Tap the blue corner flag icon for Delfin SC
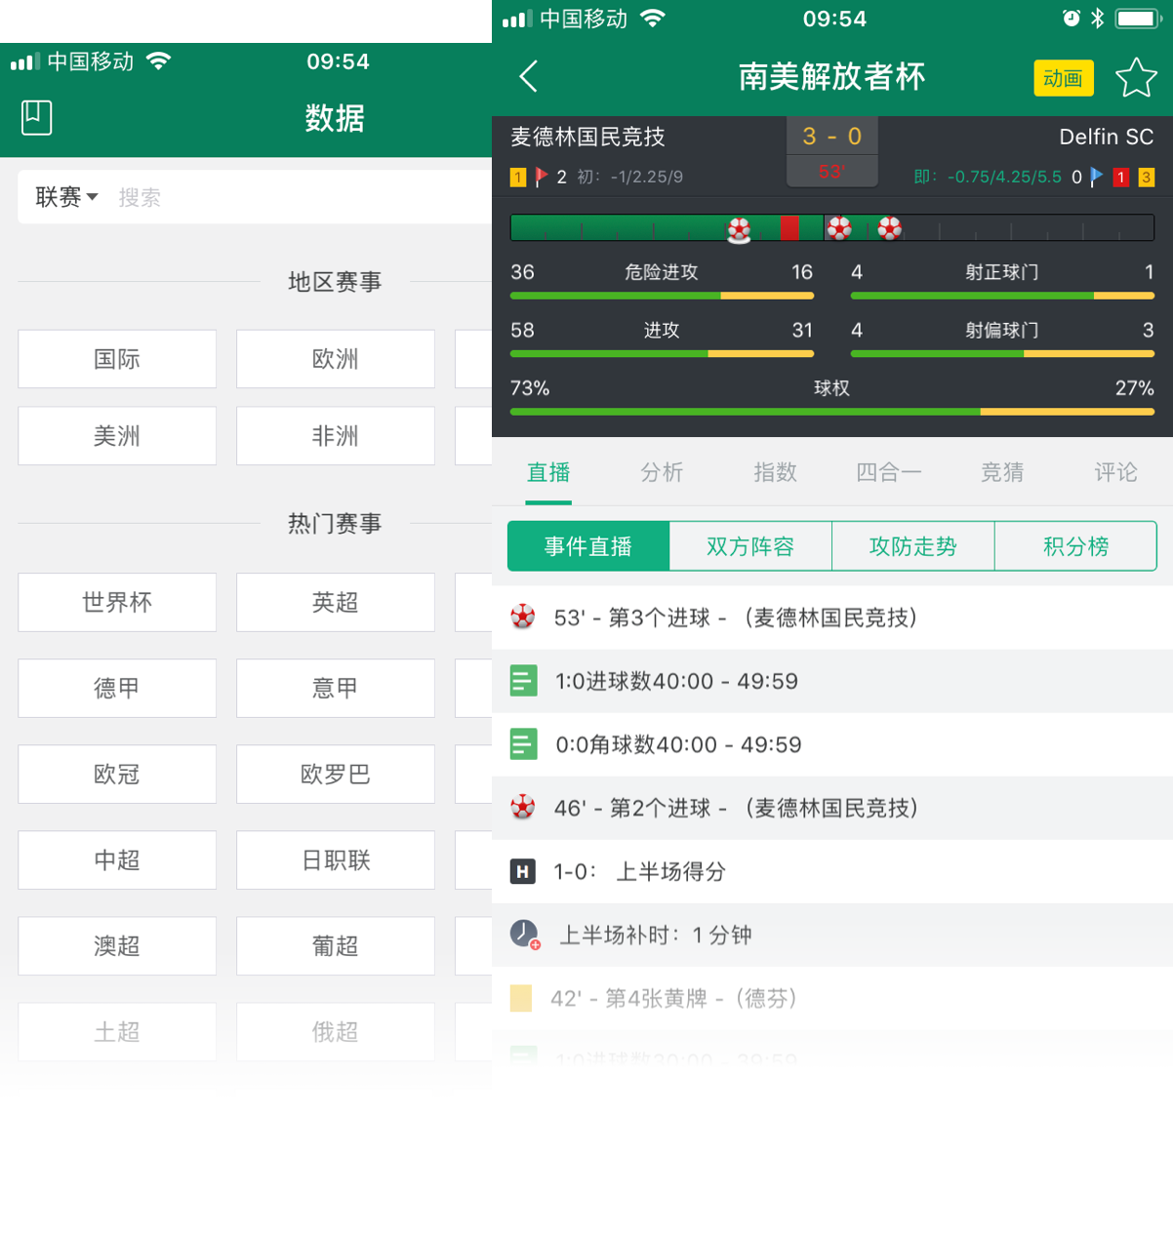This screenshot has width=1173, height=1237. (1096, 177)
